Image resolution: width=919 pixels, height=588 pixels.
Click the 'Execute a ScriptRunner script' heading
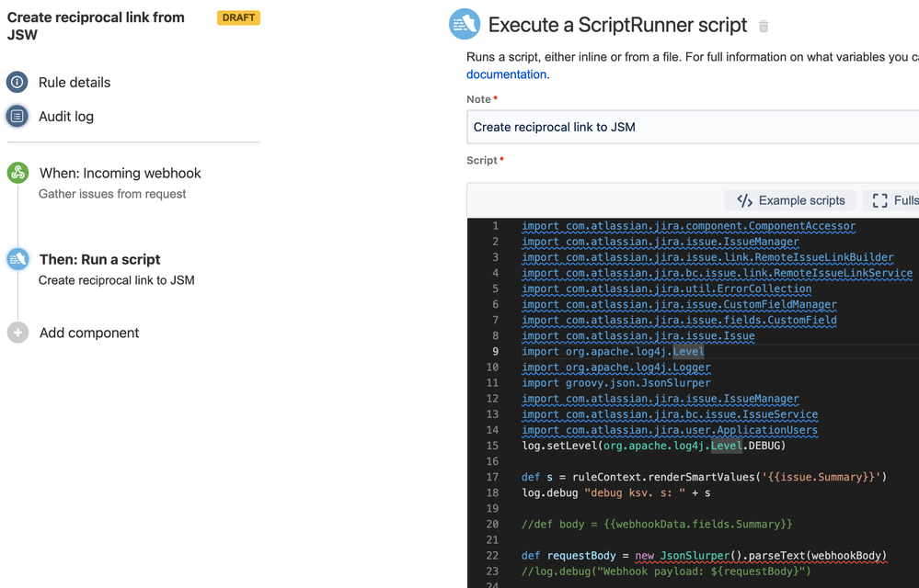(x=618, y=25)
